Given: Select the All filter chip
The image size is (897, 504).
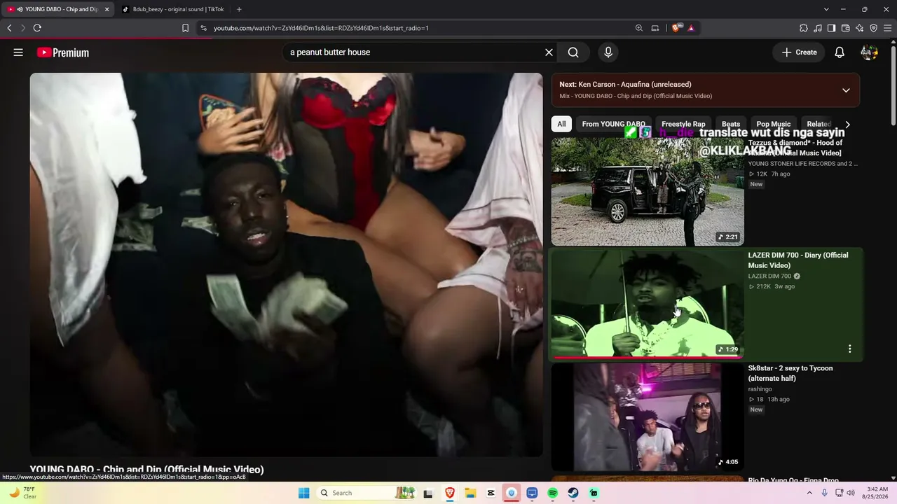Looking at the screenshot, I should pyautogui.click(x=561, y=124).
